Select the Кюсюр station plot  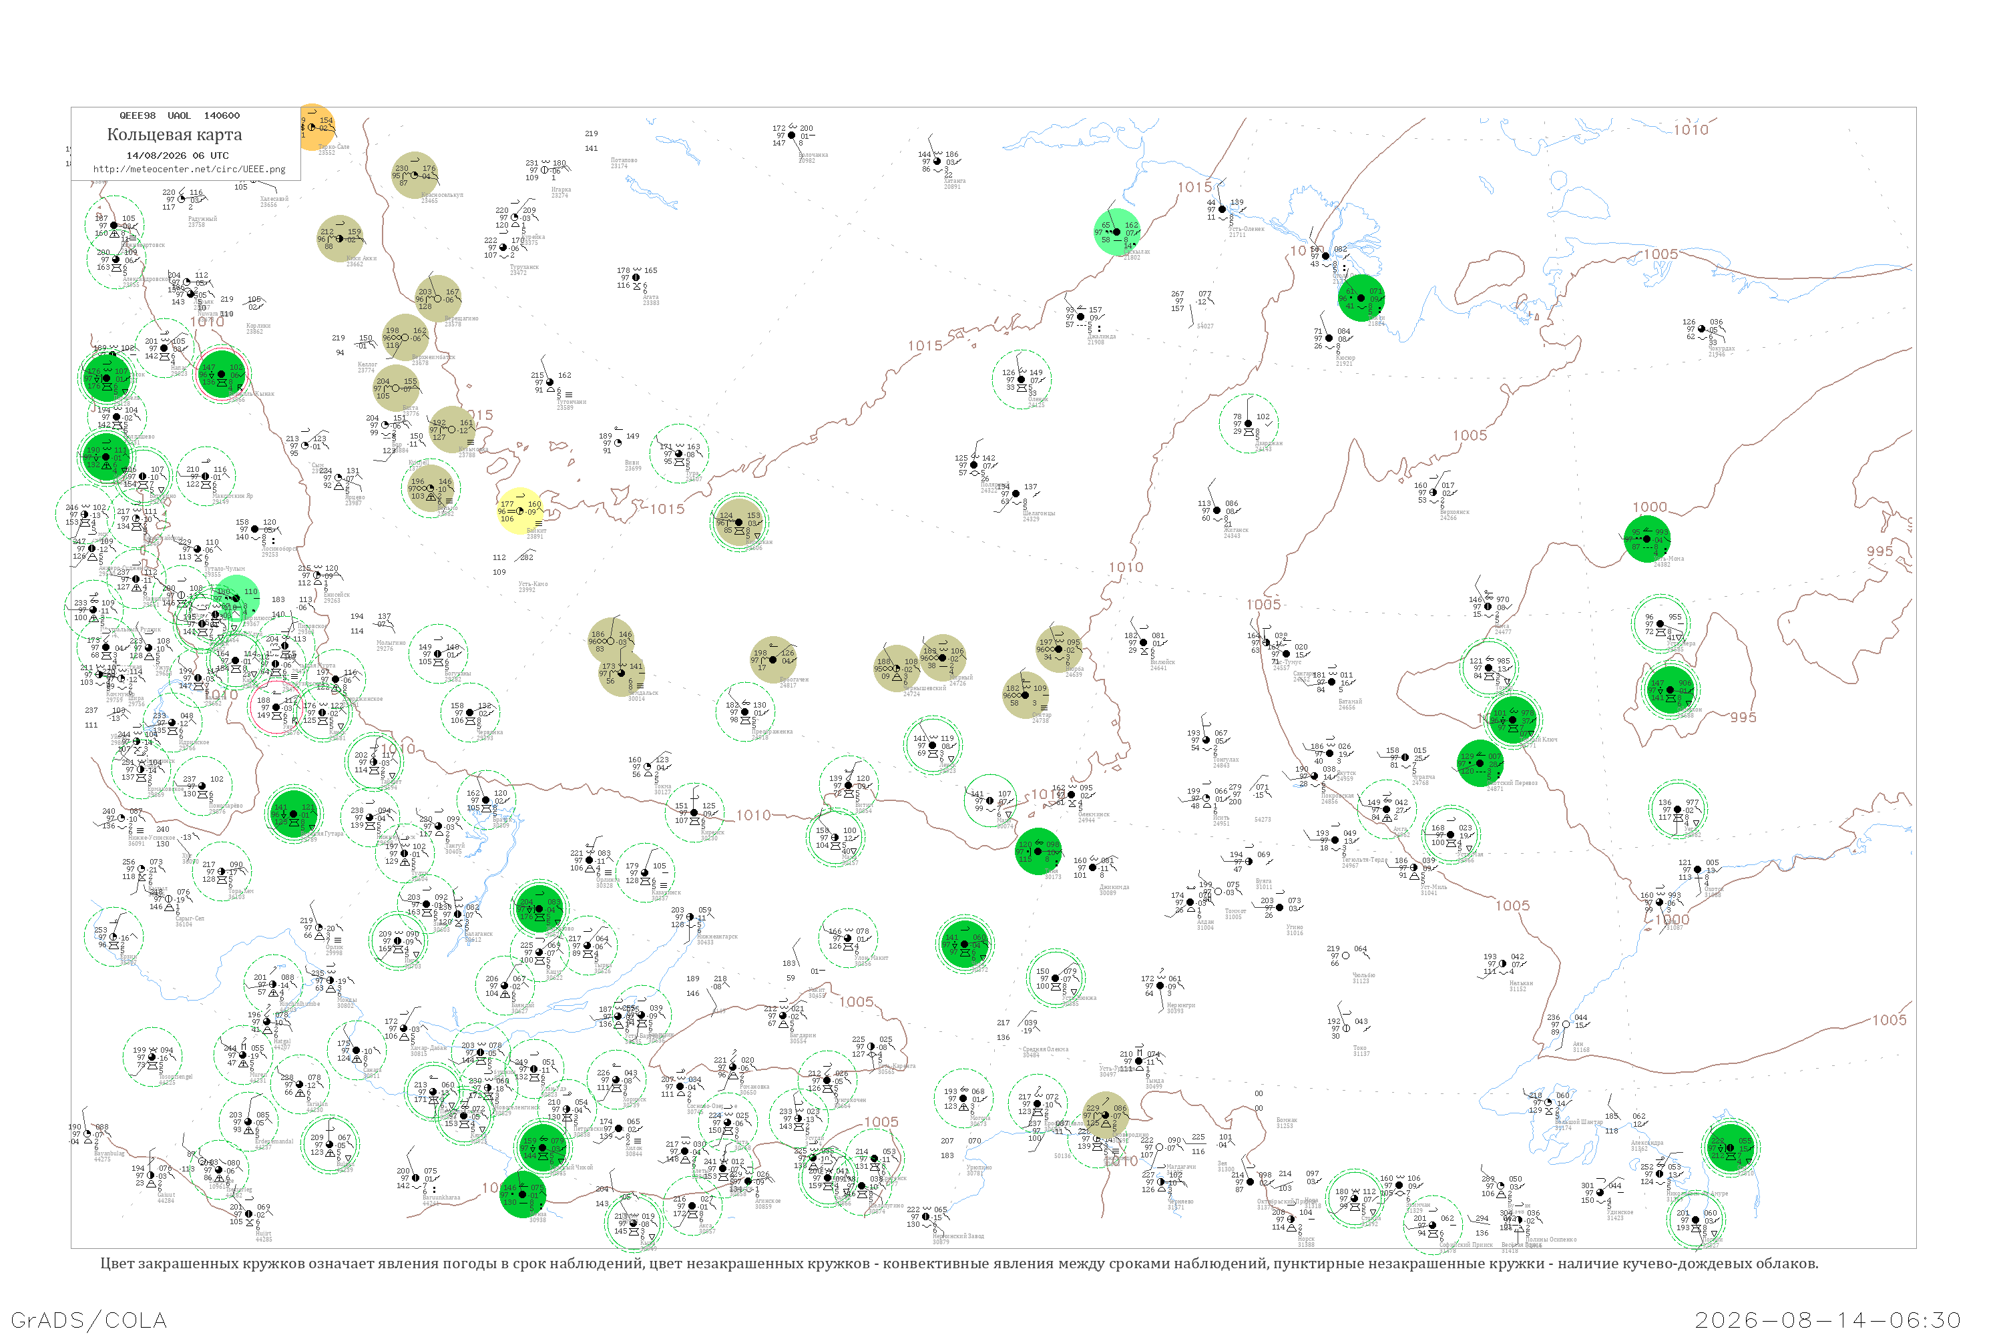point(1329,338)
